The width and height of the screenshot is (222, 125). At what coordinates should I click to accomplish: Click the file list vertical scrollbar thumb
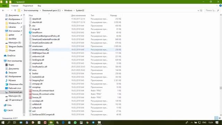(x=221, y=88)
